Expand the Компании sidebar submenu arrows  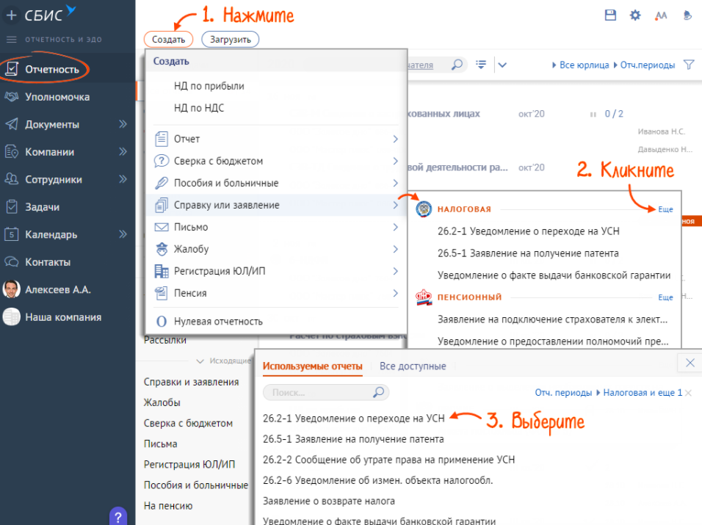123,152
